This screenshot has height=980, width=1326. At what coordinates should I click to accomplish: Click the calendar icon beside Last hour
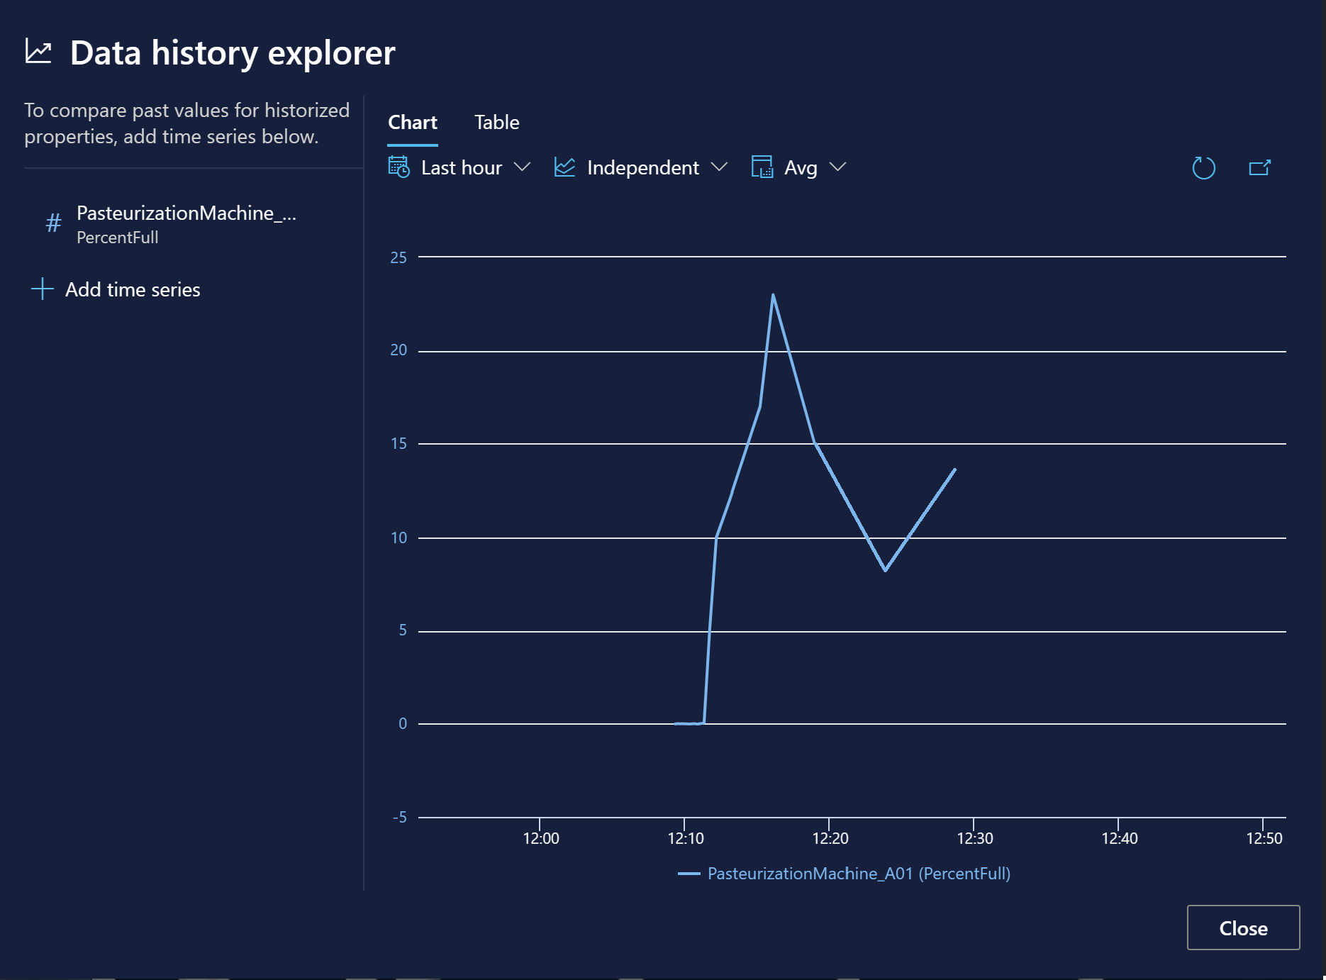click(x=399, y=167)
